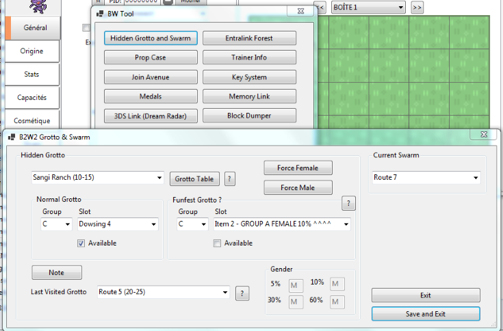Viewport: 503px width, 331px height.
Task: Open the Medals editor
Action: (x=151, y=96)
